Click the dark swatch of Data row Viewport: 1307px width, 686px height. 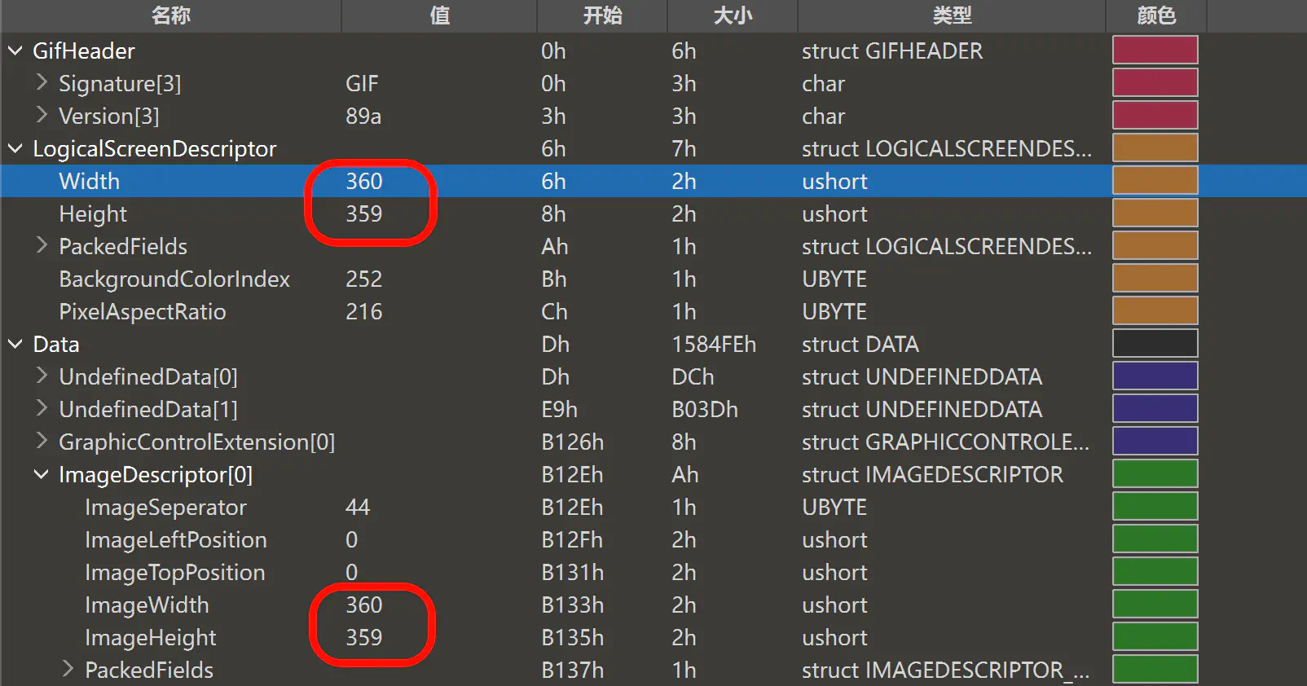pos(1155,344)
